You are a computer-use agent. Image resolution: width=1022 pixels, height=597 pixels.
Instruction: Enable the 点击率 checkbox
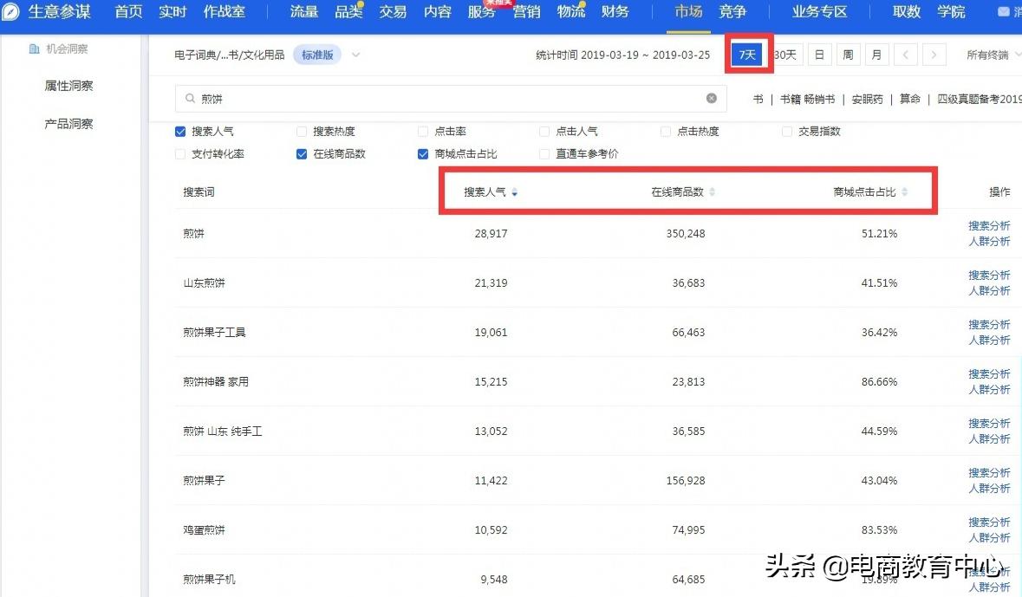[422, 131]
